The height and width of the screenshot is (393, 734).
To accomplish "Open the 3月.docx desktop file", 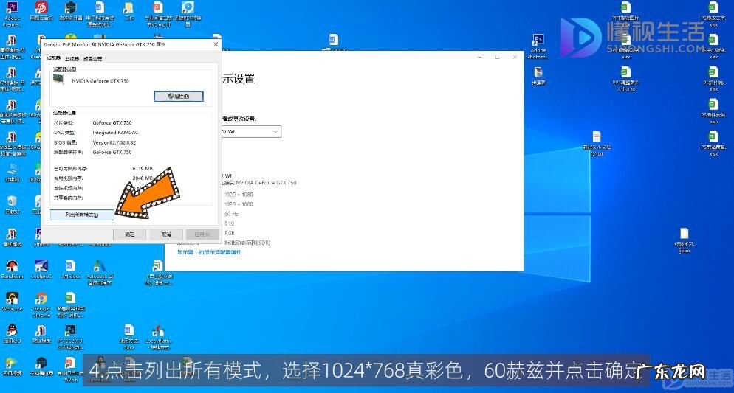I will [70, 270].
